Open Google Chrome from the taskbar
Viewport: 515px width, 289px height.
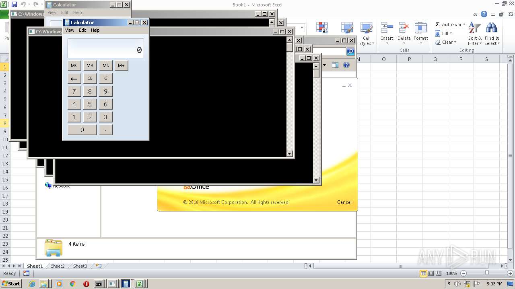coord(73,284)
